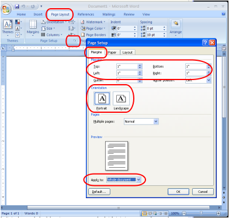Click the Left margin field
The height and width of the screenshot is (218, 229).
(x=127, y=74)
